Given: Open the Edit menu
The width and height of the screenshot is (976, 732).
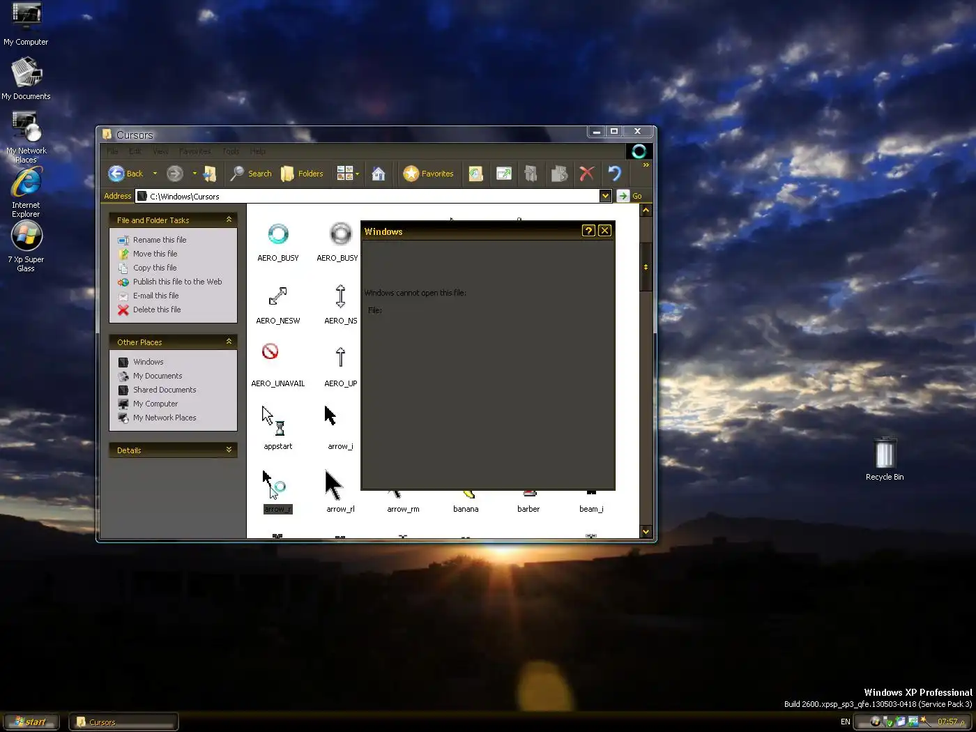Looking at the screenshot, I should click(x=135, y=151).
